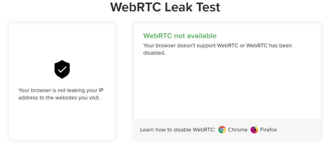Click the Firefox browser logo icon

pos(254,130)
